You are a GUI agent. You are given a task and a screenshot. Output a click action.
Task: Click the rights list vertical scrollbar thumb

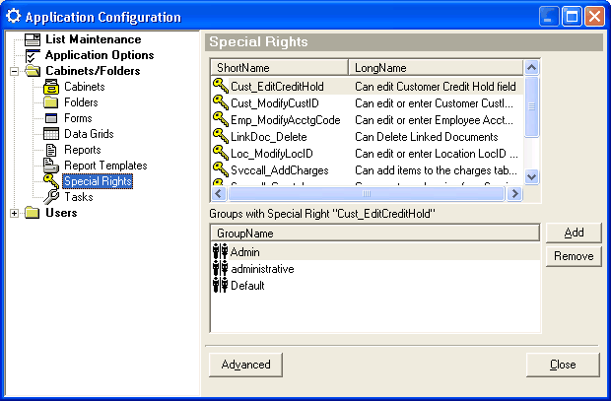coord(531,106)
